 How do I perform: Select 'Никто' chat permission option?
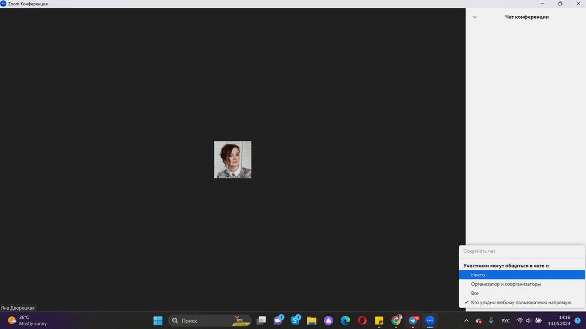point(478,275)
